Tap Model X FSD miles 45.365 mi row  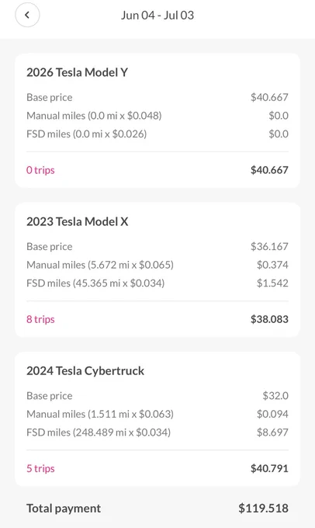pos(157,283)
